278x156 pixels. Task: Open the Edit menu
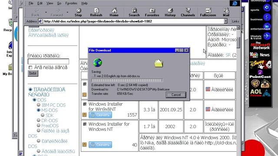point(40,3)
